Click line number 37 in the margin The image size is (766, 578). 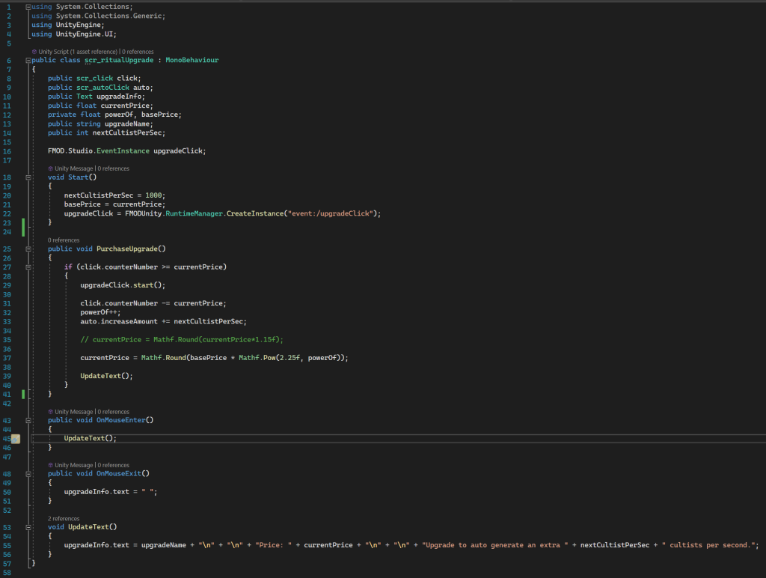point(7,358)
